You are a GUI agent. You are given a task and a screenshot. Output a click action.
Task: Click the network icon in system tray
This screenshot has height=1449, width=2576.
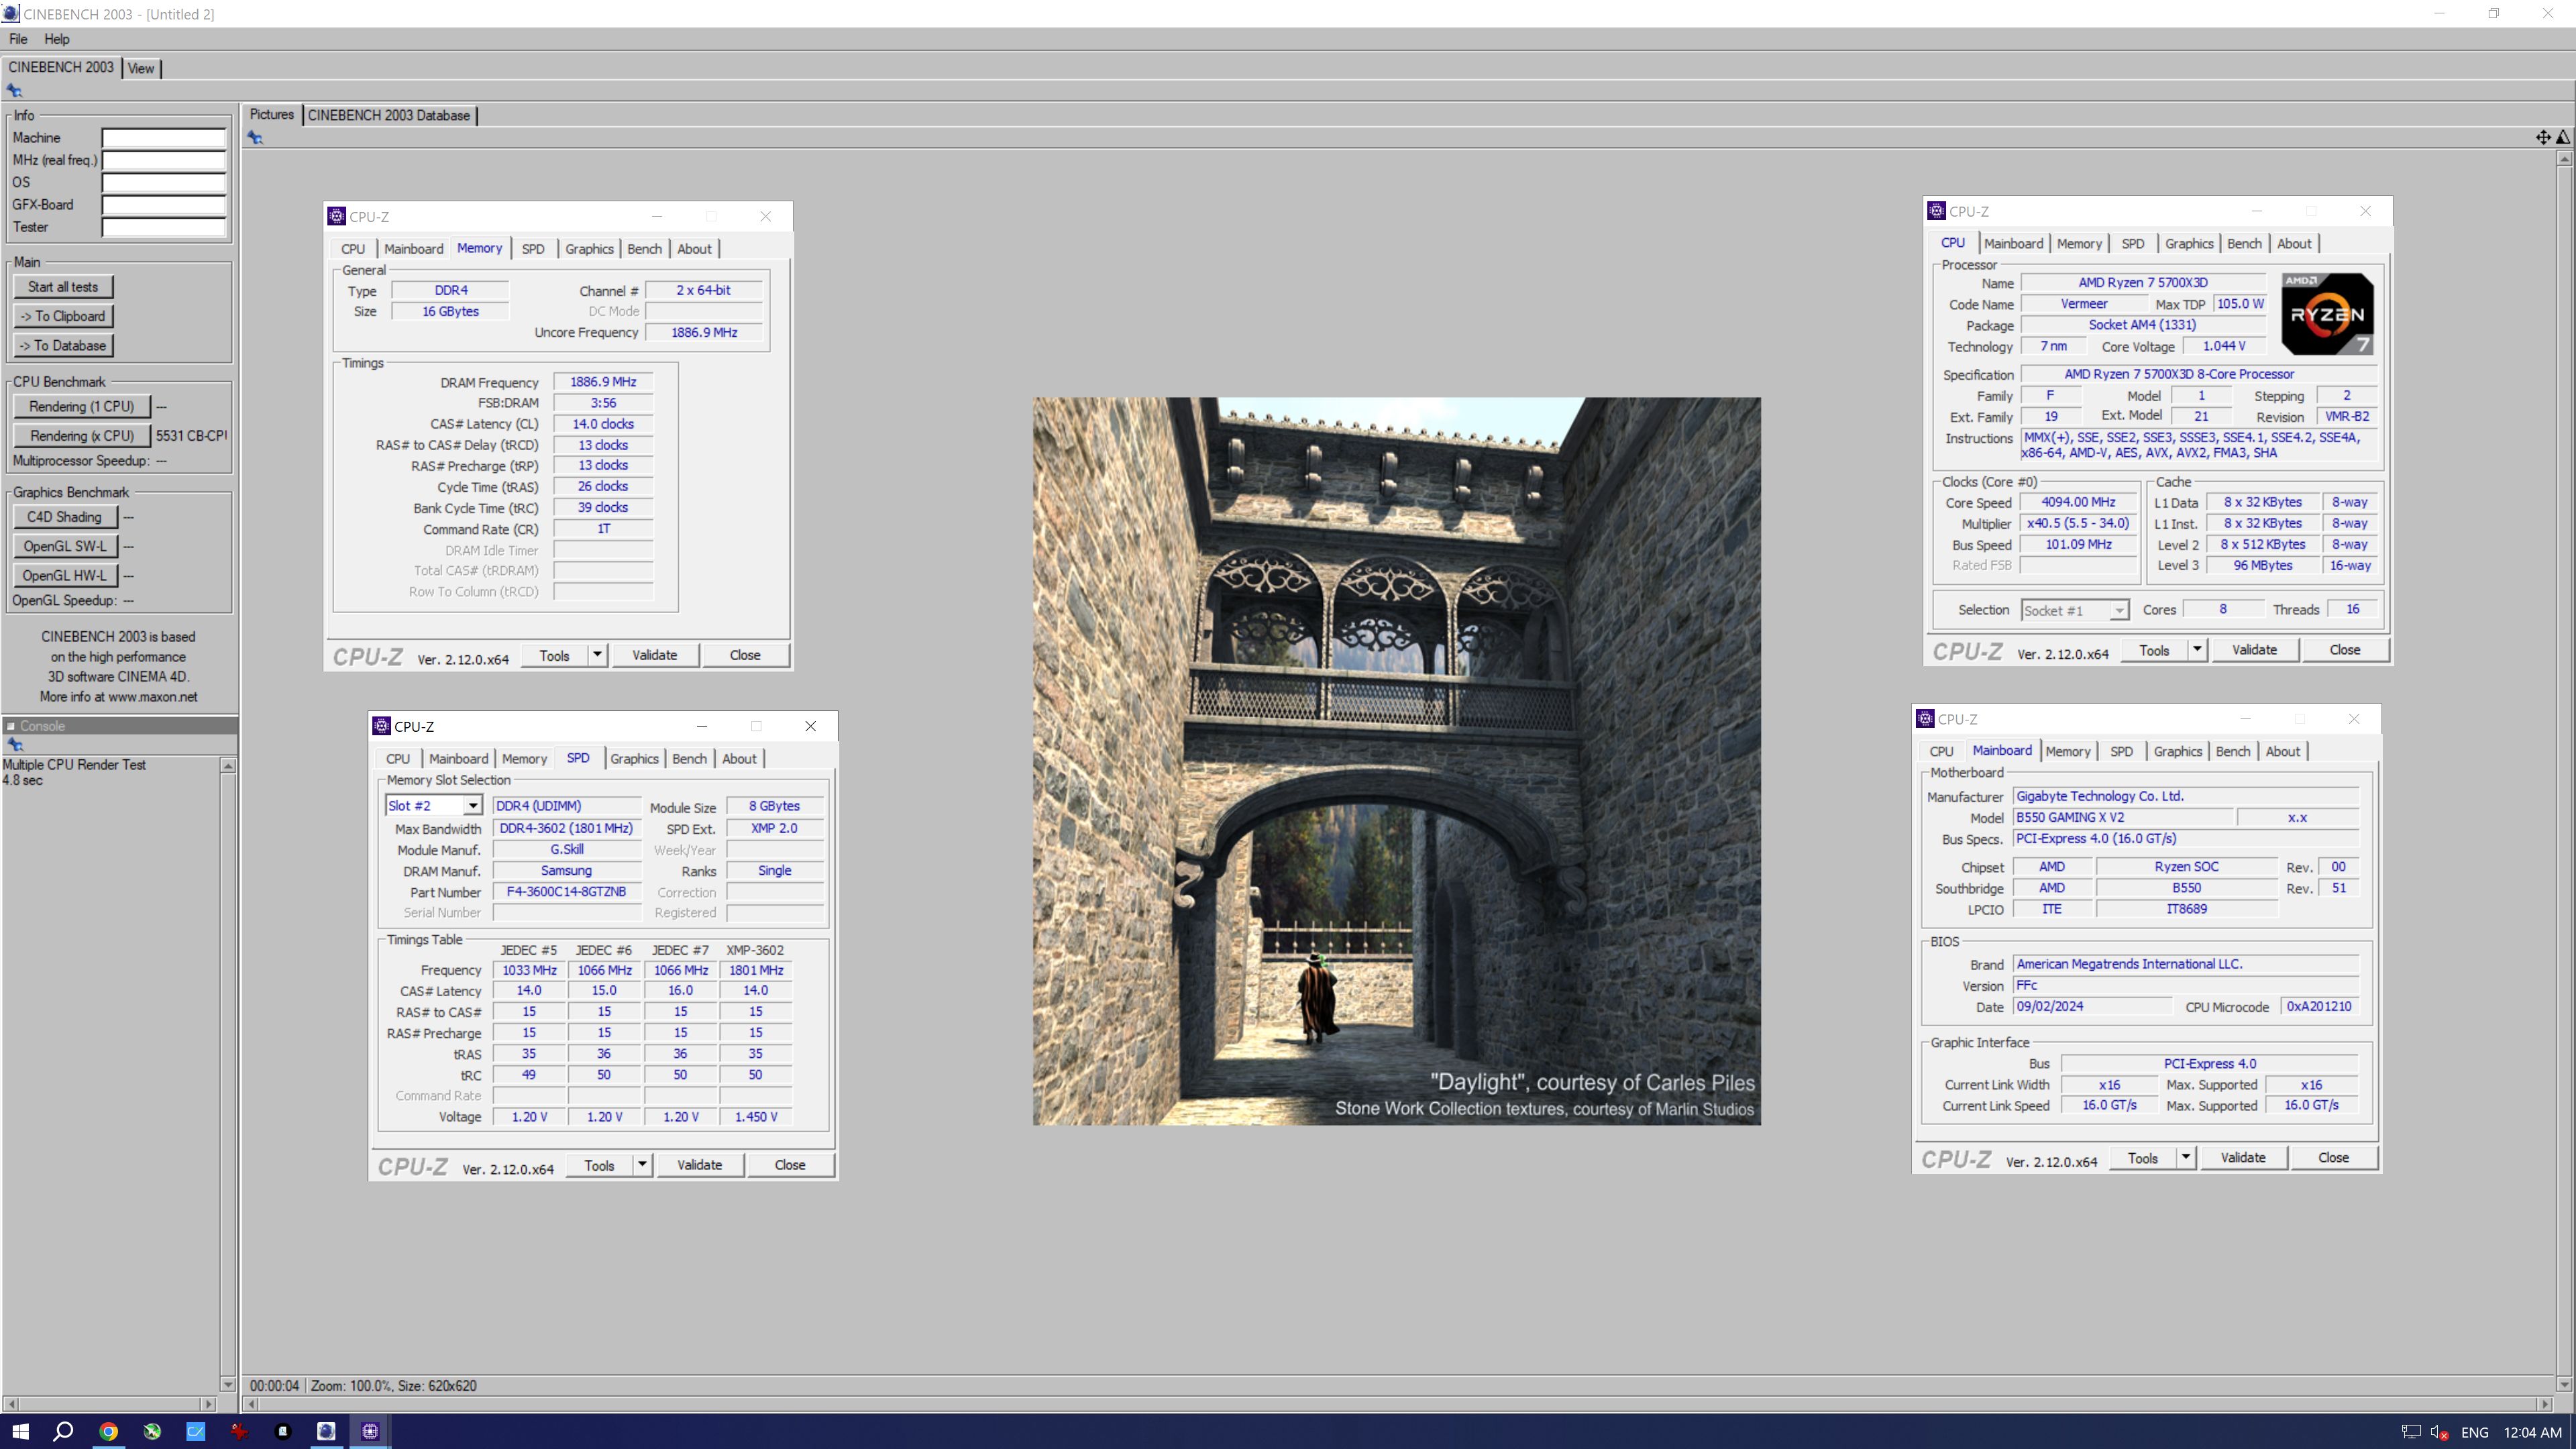pyautogui.click(x=2411, y=1432)
